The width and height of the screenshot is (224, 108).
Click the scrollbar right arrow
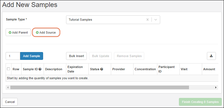click(216, 88)
